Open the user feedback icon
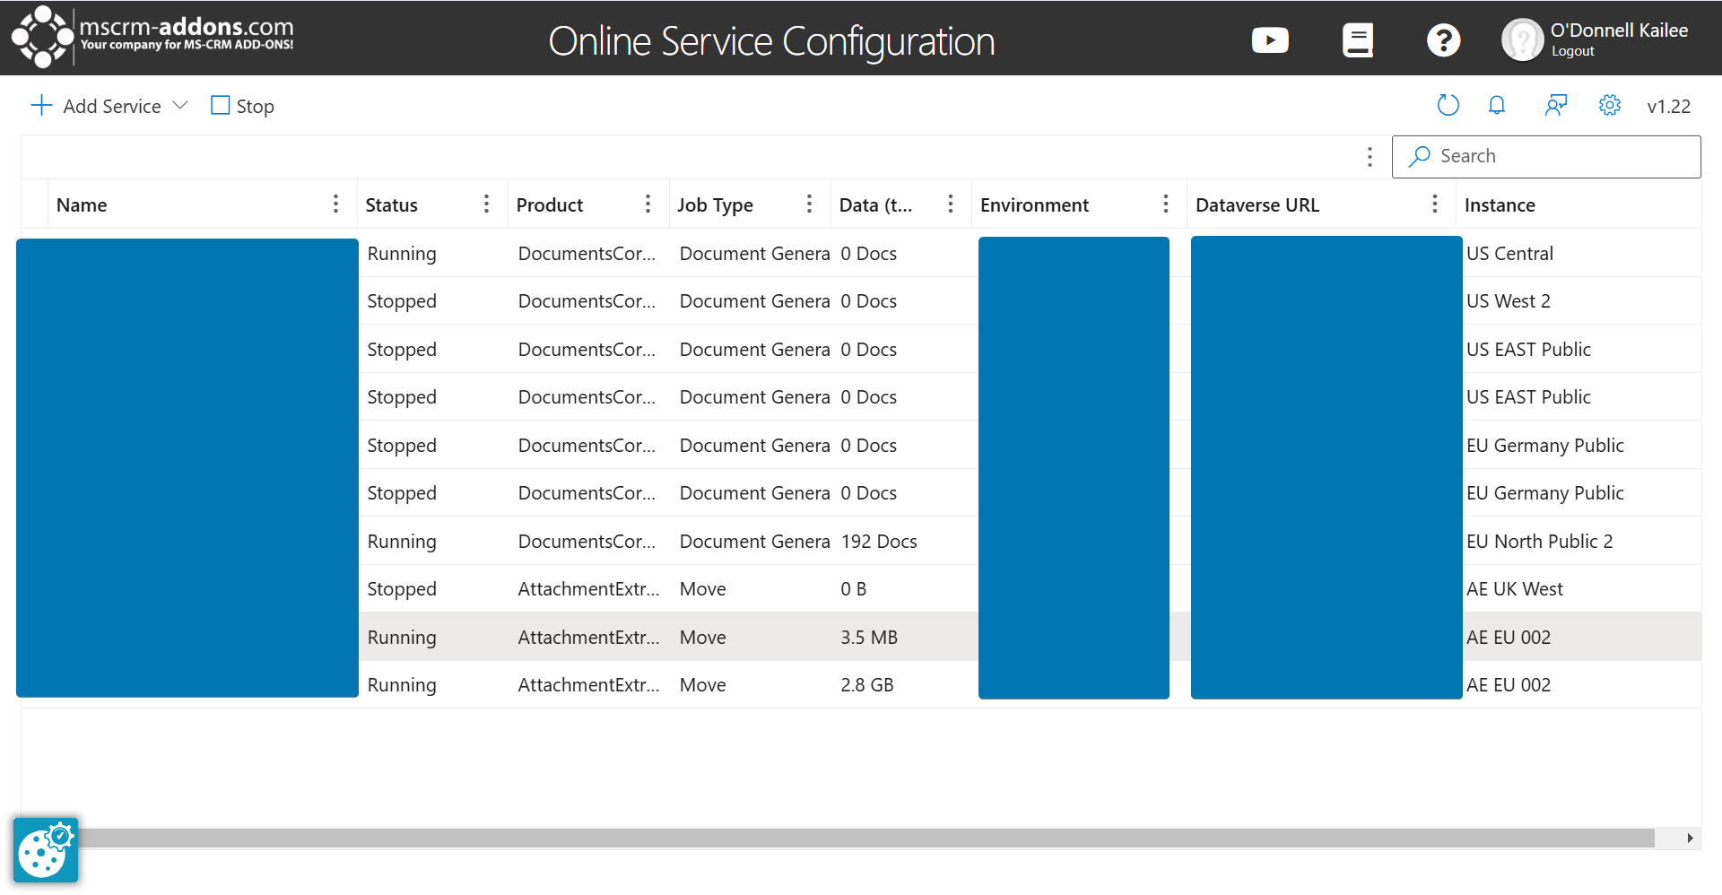This screenshot has width=1722, height=895. click(1556, 106)
